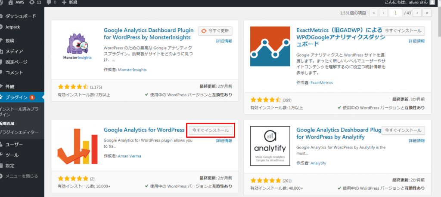Open ExactMetrics author link

point(321,83)
